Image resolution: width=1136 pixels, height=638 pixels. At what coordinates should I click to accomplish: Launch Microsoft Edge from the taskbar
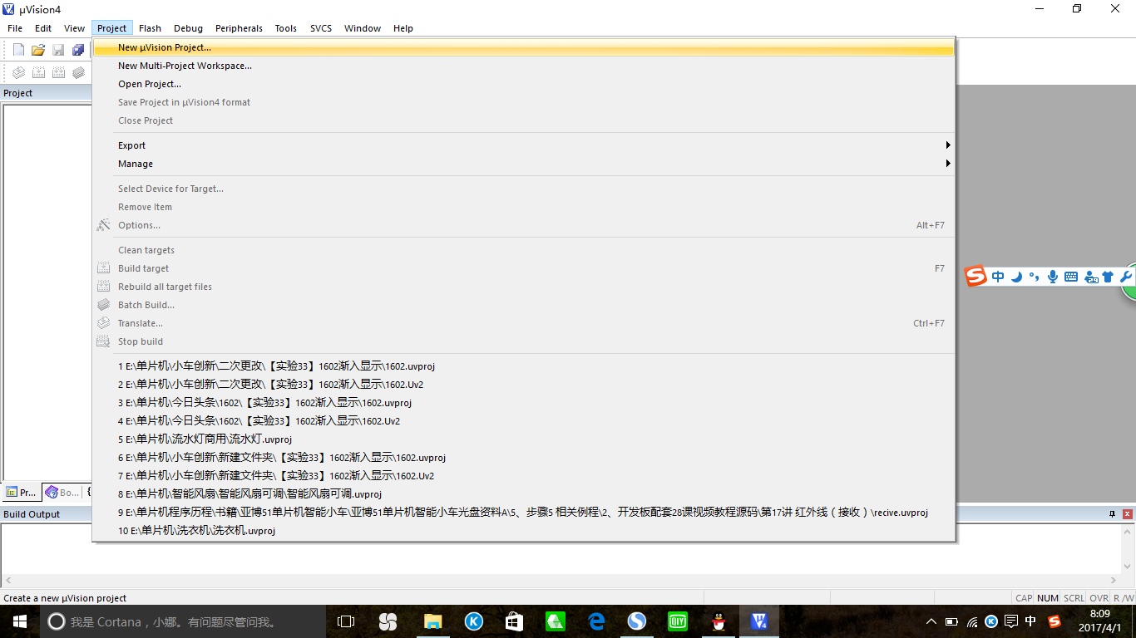pyautogui.click(x=595, y=621)
